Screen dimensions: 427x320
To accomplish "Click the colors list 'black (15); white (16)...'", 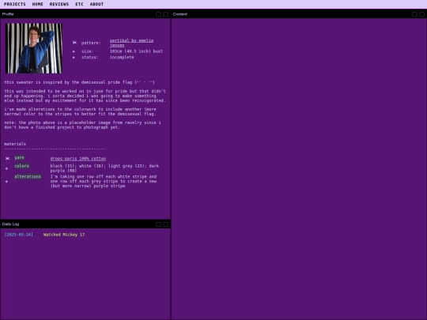I will click(104, 168).
